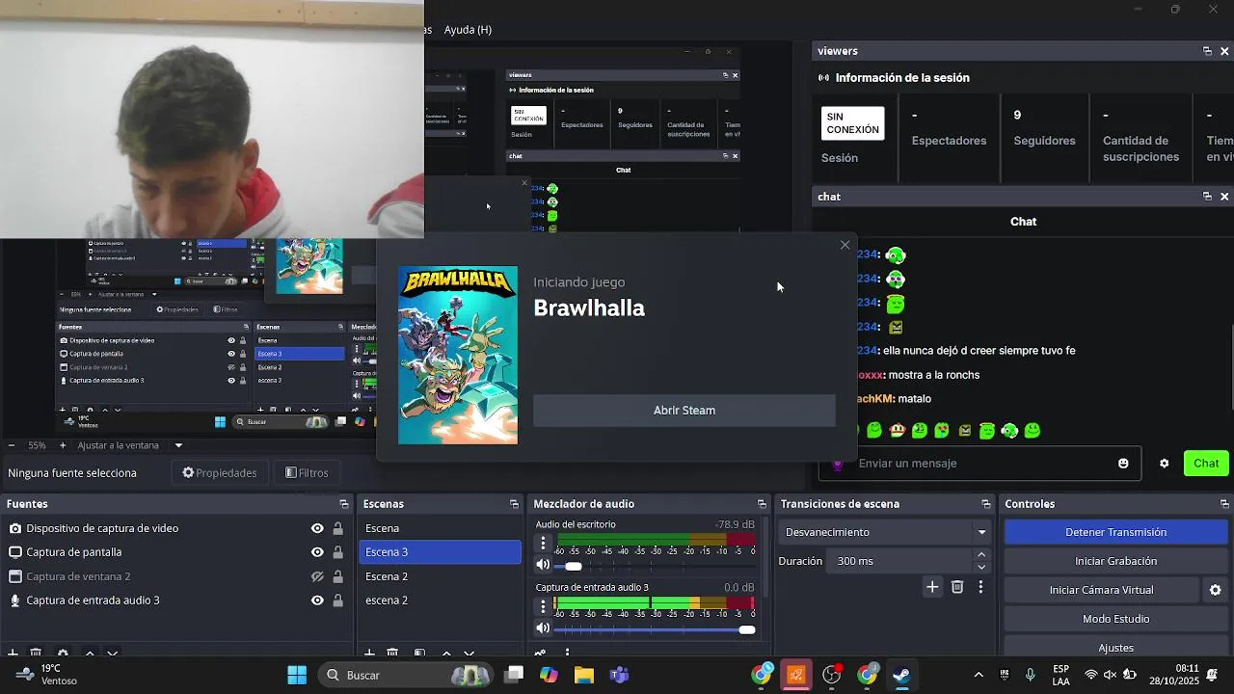Click the Abrir Steam button
The height and width of the screenshot is (694, 1234).
(x=684, y=411)
